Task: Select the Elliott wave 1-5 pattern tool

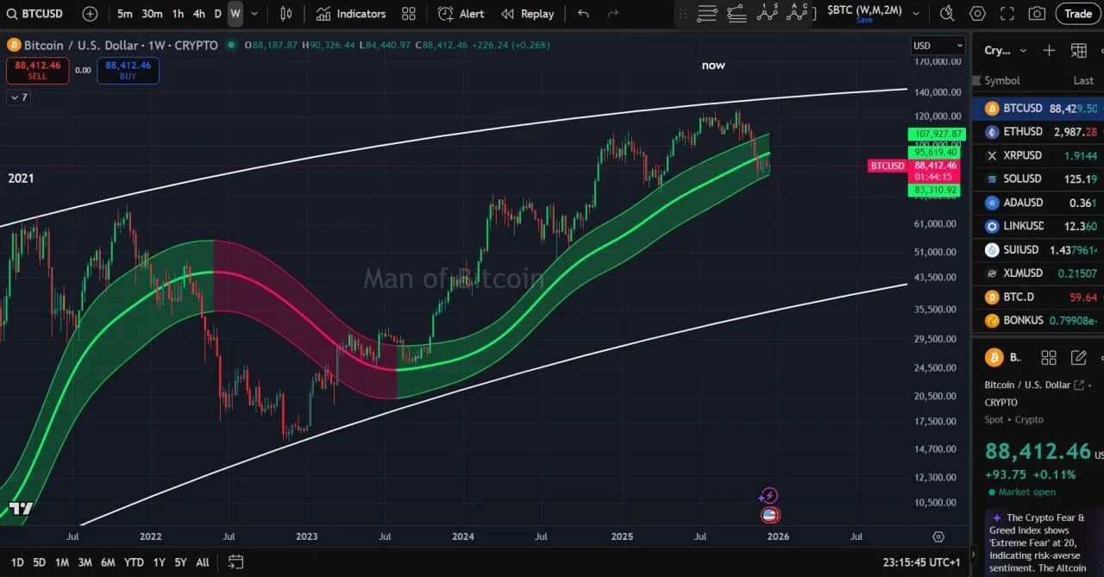Action: click(767, 13)
